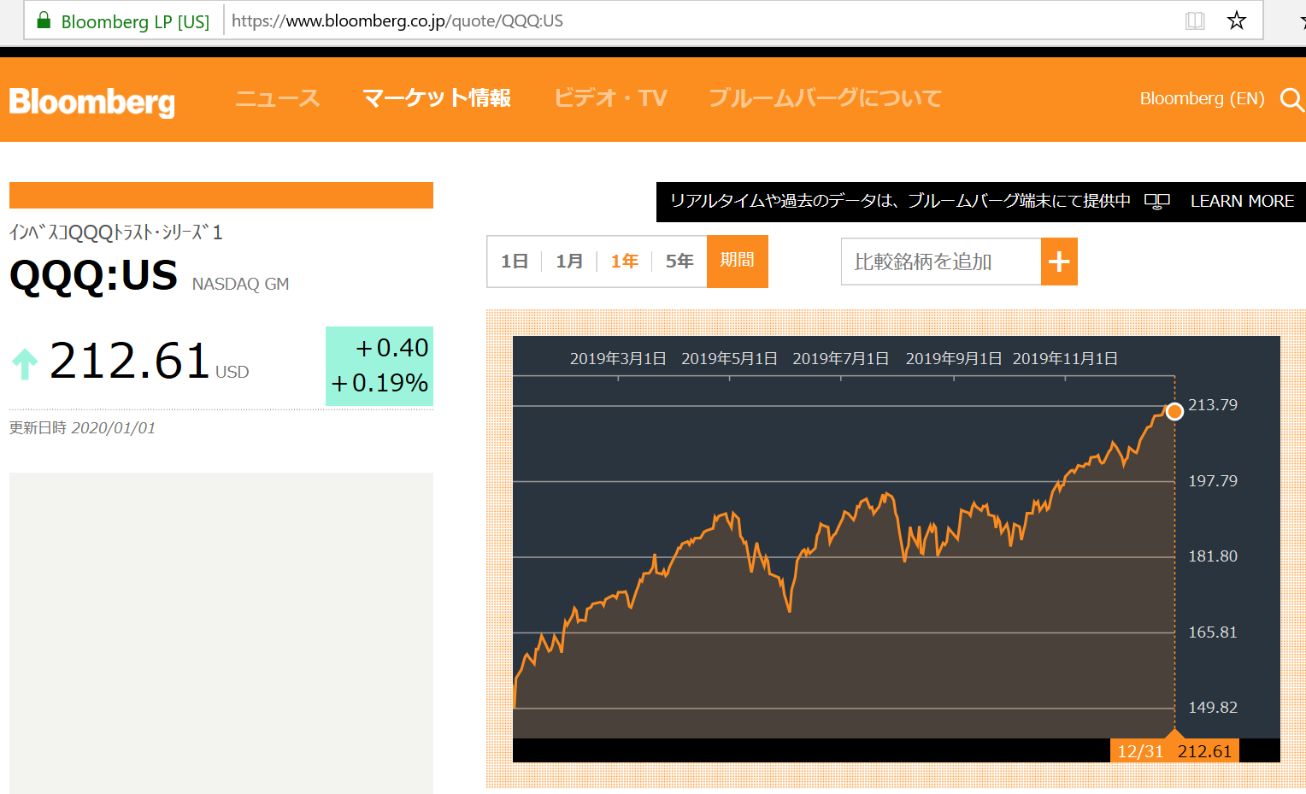This screenshot has width=1306, height=794.
Task: Click the 2019年3月1日 date label
Action: 618,359
